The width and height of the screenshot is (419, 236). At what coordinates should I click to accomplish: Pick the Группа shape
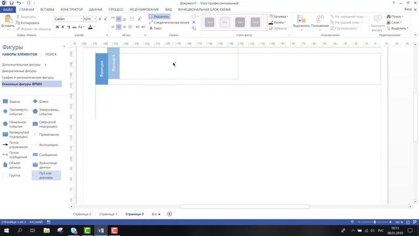click(x=11, y=176)
